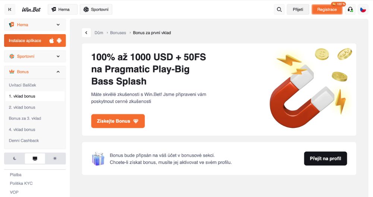
Task: Click the Apple app download icon
Action: click(51, 41)
